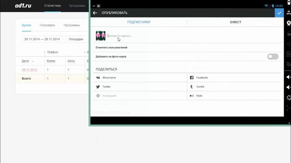Click the RSS-style signal icon in sidebar
This screenshot has width=291, height=163.
pos(289,64)
